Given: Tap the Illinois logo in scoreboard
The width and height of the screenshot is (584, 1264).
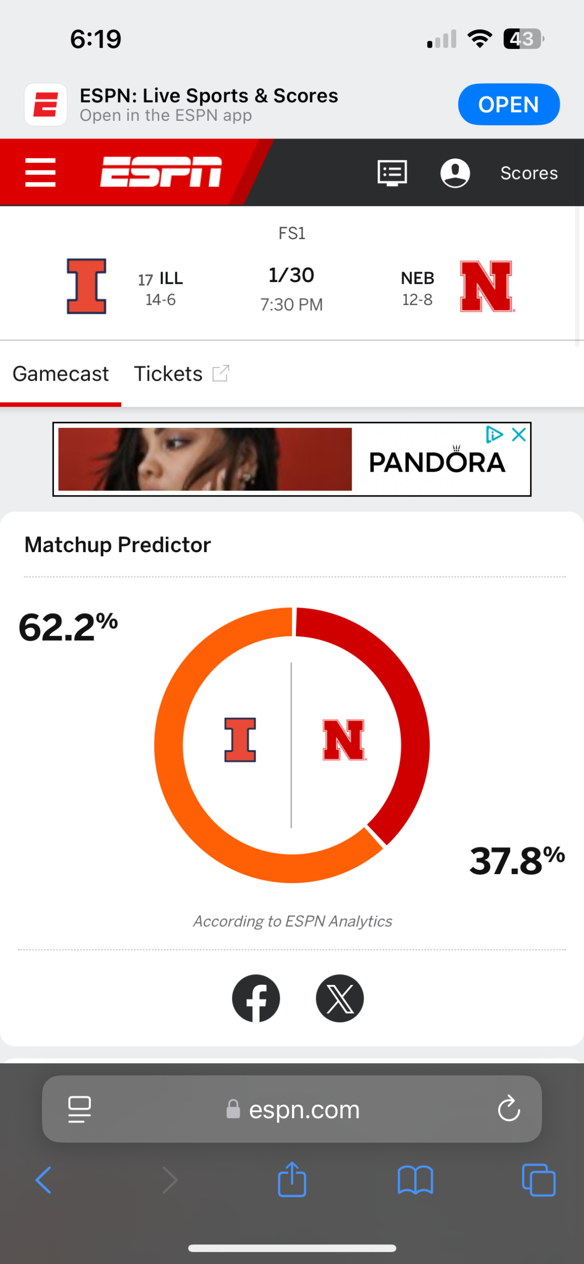Looking at the screenshot, I should click(x=86, y=286).
